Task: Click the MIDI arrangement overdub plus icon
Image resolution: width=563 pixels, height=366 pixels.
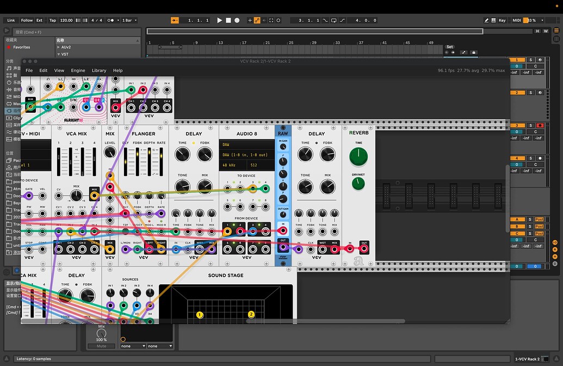Action: pyautogui.click(x=250, y=21)
